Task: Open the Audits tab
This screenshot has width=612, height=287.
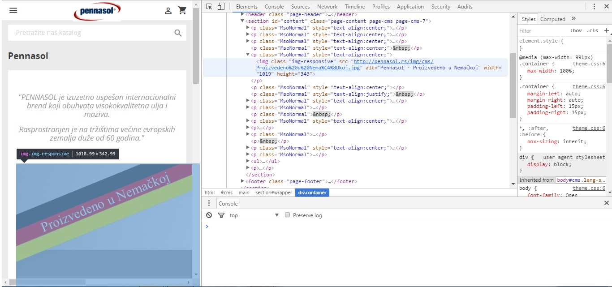Action: tap(465, 6)
